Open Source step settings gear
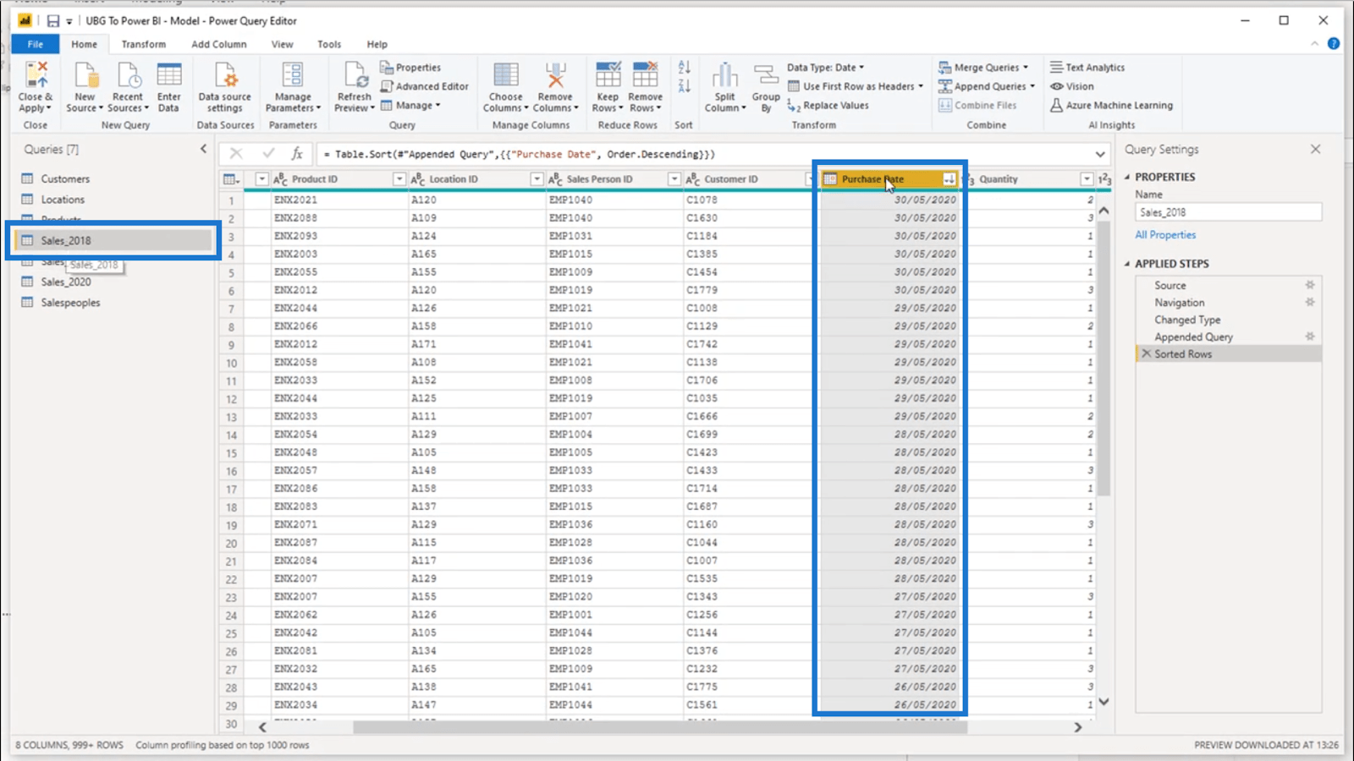Image resolution: width=1354 pixels, height=761 pixels. [1310, 285]
